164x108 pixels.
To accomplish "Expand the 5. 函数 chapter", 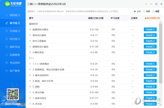I will 30,87.
